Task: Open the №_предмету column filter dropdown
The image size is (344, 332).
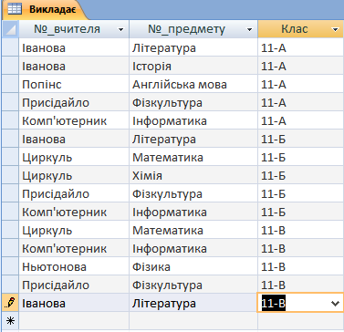Action: click(x=249, y=30)
